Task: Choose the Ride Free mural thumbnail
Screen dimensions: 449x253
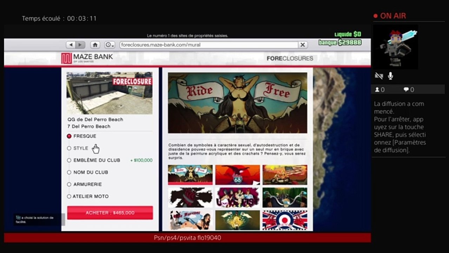Action: tap(190, 175)
